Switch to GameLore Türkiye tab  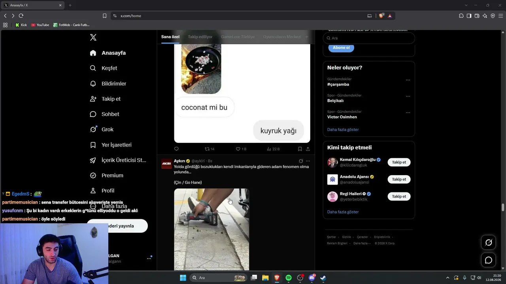pyautogui.click(x=238, y=37)
